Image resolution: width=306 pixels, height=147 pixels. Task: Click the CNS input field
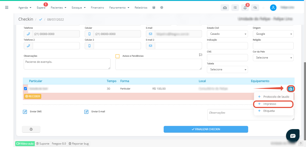[x=227, y=57]
